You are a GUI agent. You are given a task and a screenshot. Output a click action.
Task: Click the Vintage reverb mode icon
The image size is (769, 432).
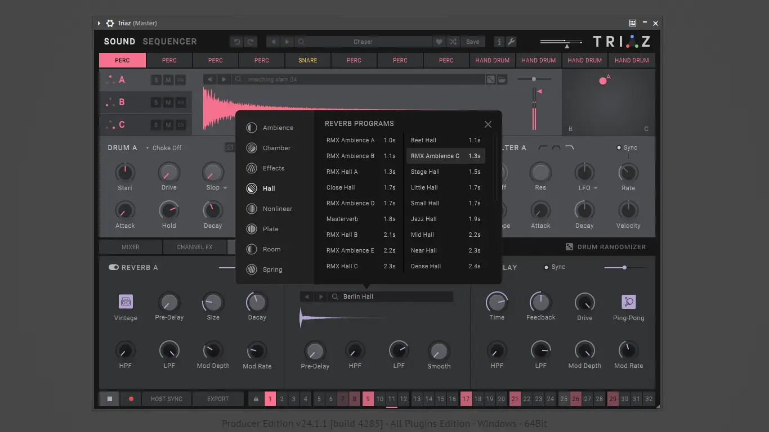click(x=126, y=301)
